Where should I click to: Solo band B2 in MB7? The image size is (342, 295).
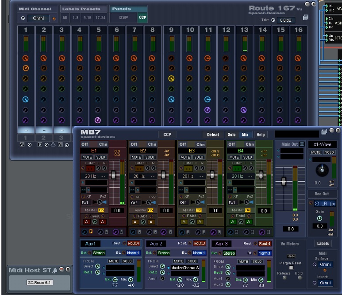point(150,157)
